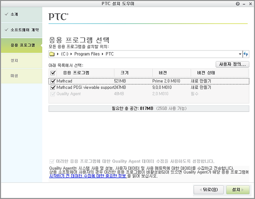
Task: Uncheck Mathcad PDSi viewable support checkbox
Action: point(53,88)
